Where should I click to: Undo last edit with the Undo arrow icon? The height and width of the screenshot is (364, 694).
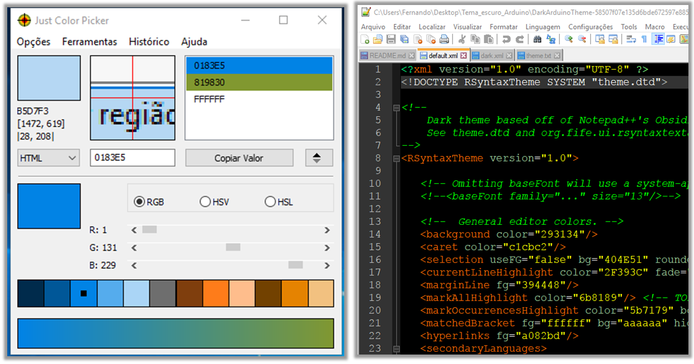coord(505,39)
